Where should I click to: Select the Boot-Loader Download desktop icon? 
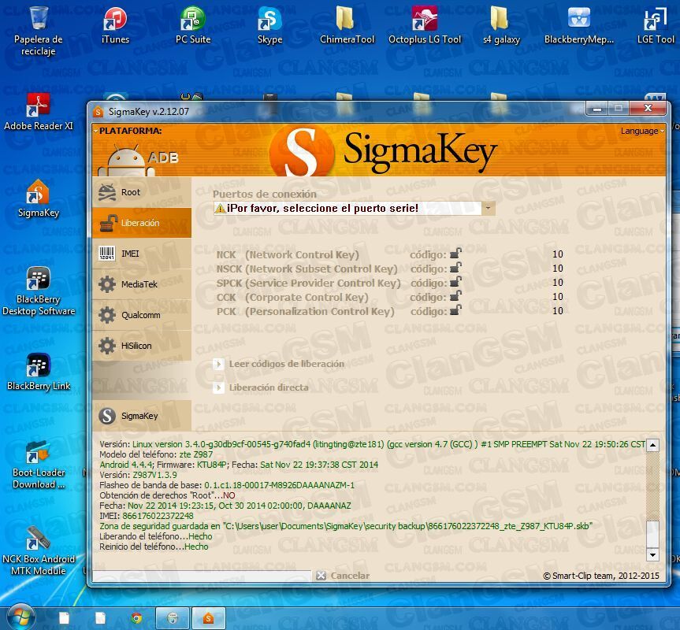pyautogui.click(x=39, y=465)
